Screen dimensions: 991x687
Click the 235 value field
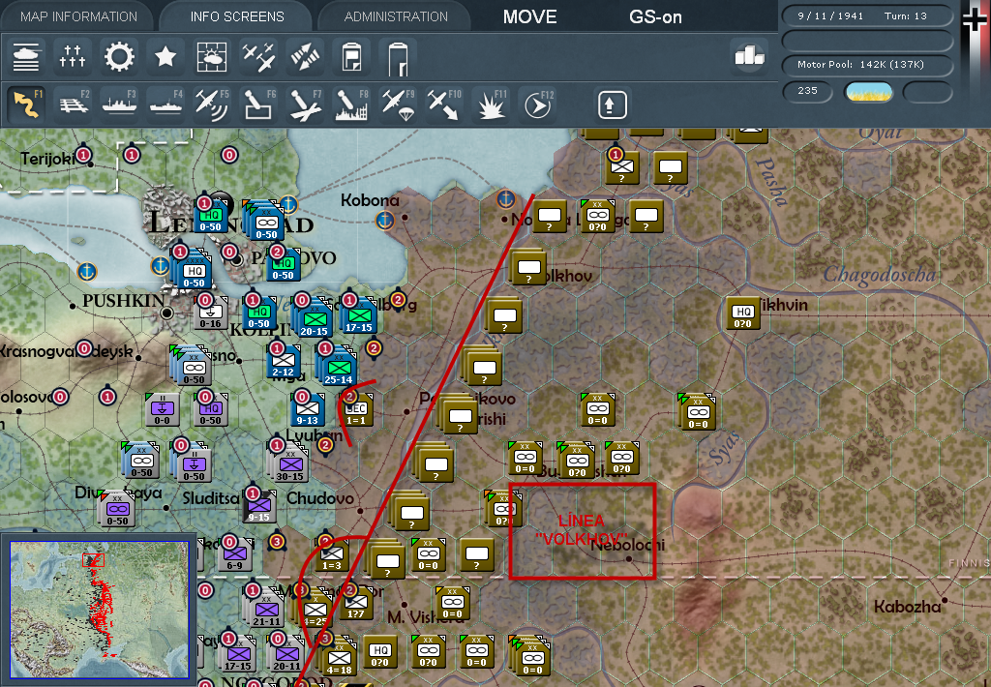pos(807,91)
